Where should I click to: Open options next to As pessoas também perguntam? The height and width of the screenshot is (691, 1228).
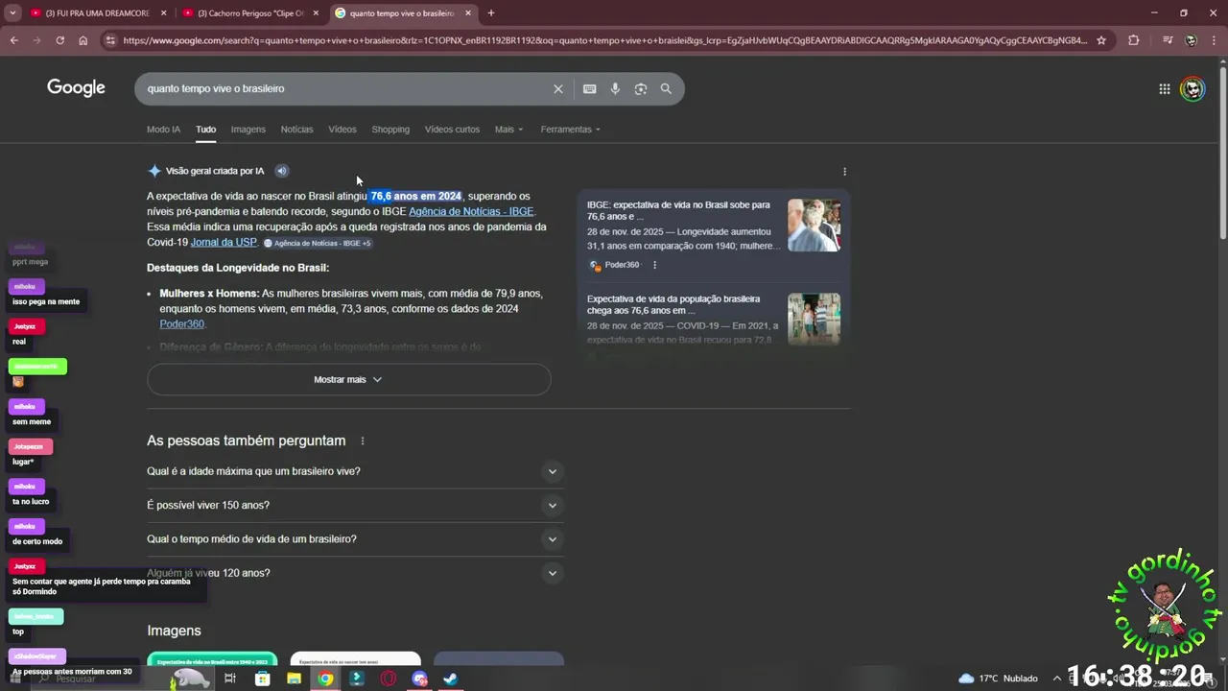363,441
